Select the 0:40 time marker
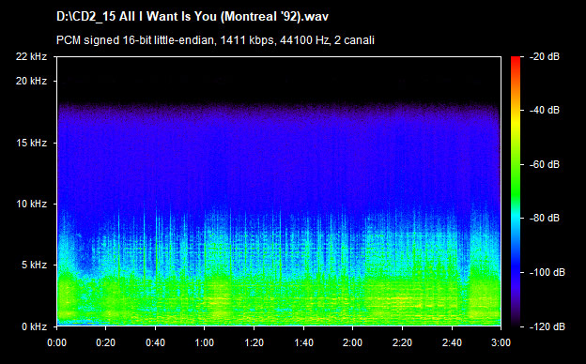This screenshot has width=586, height=364. (155, 342)
